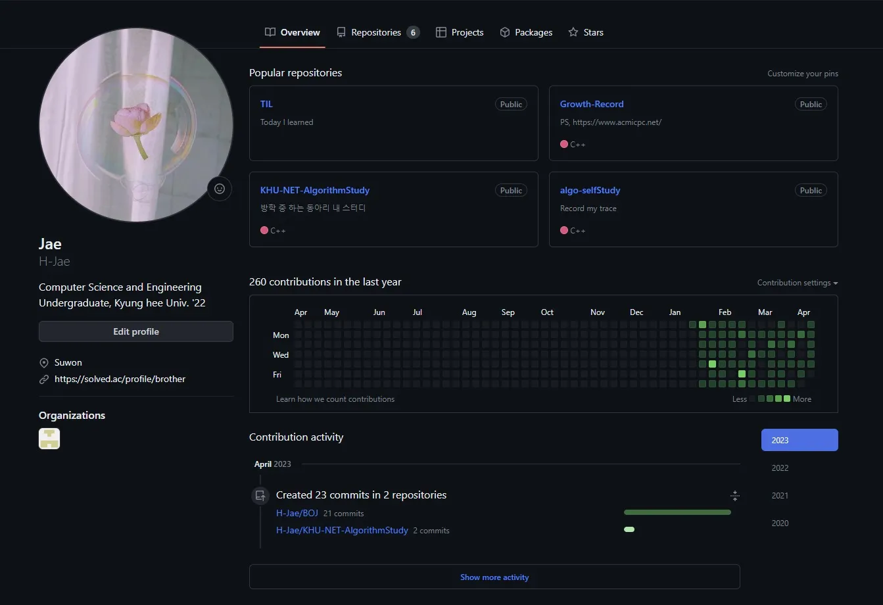Click the smiley set-status icon on avatar
The image size is (883, 605).
point(220,189)
